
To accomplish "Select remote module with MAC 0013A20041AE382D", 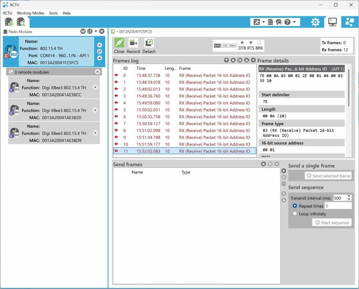I will 54,110.
